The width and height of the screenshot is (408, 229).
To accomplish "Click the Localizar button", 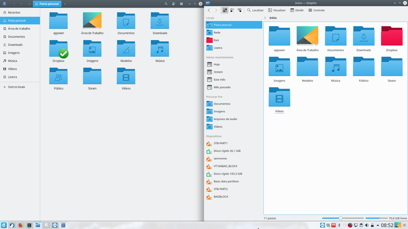I will [255, 10].
